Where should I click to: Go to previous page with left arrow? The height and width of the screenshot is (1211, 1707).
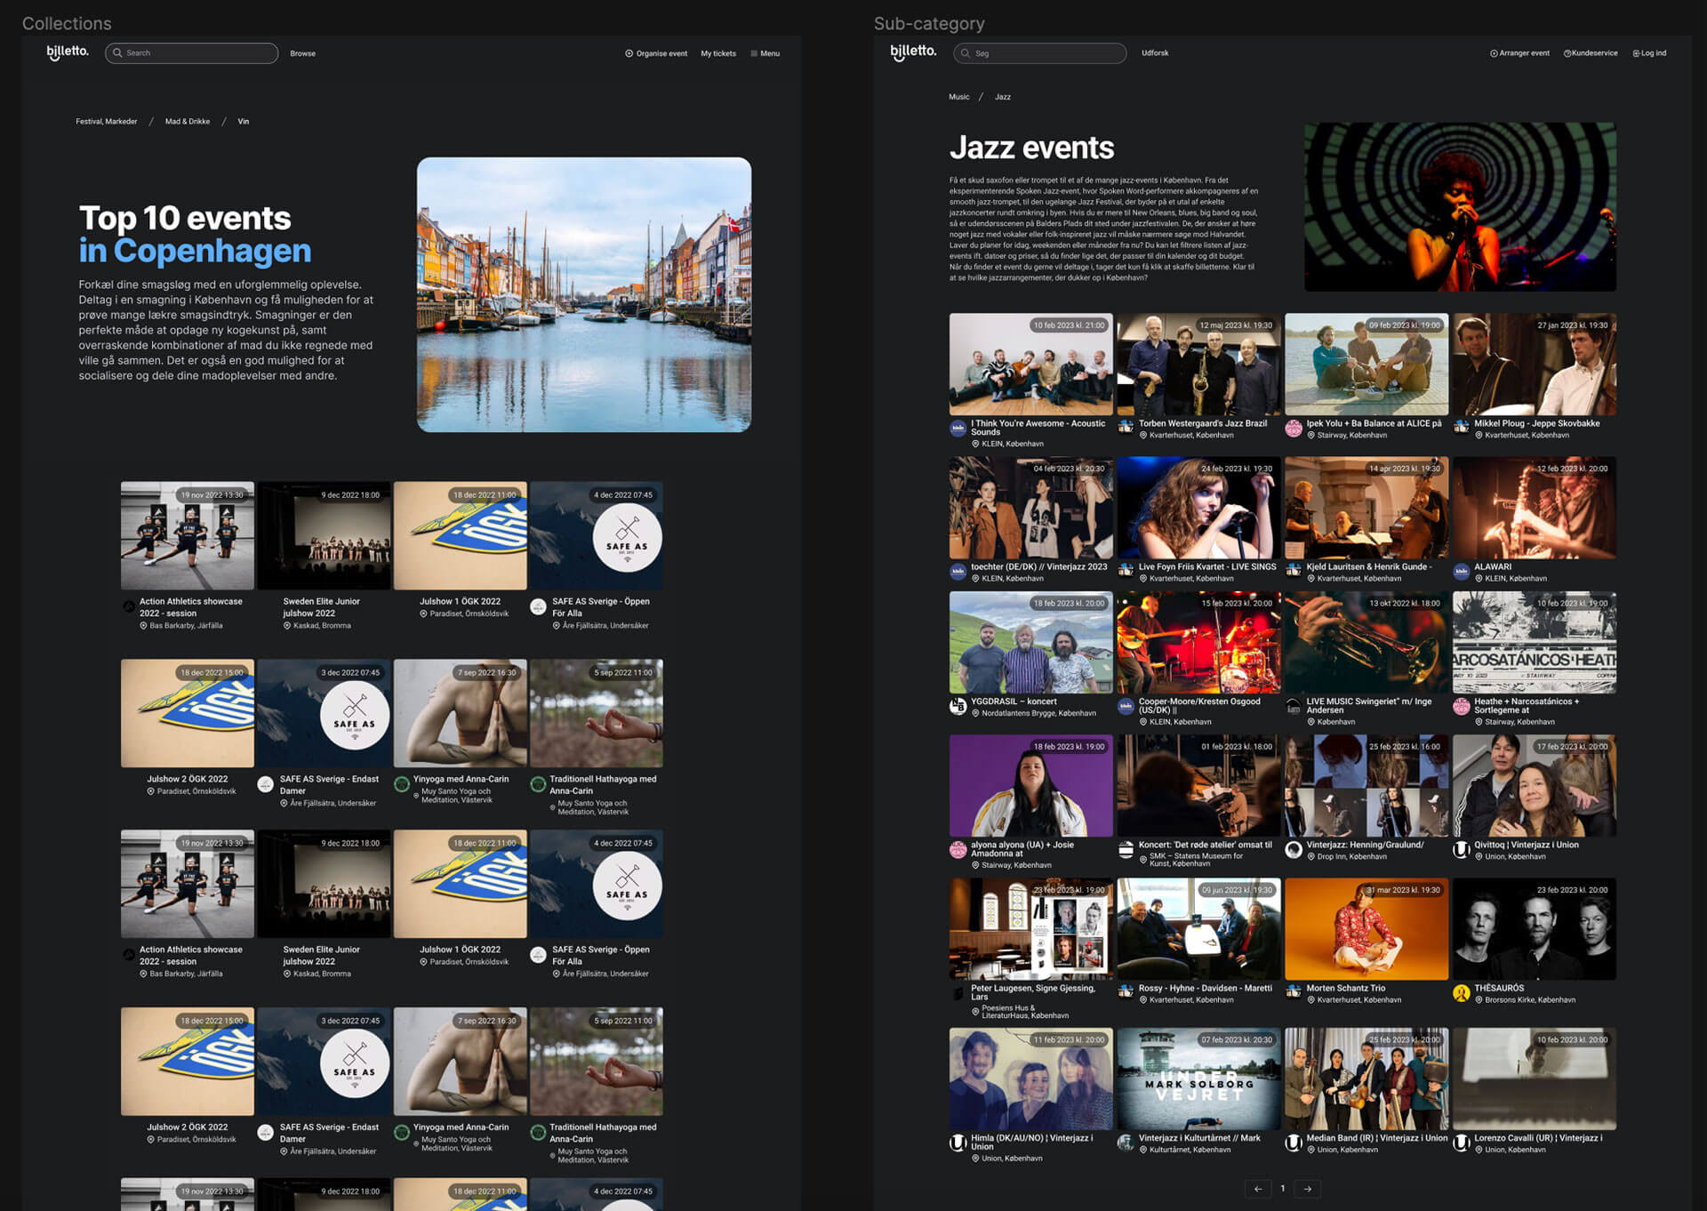coord(1257,1189)
